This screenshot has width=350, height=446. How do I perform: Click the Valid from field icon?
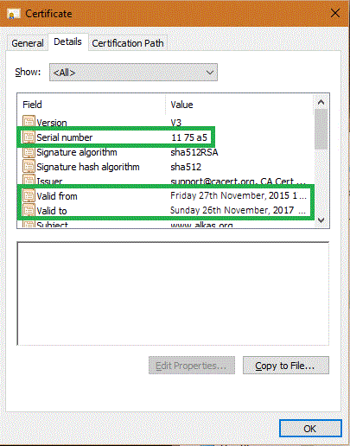(29, 196)
